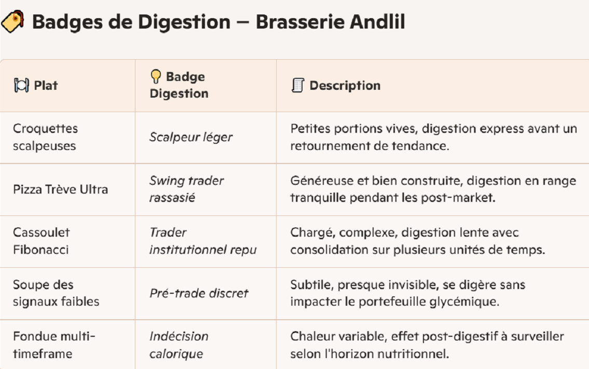Click the description starting with Petites portions vives
The height and width of the screenshot is (369, 589).
(x=433, y=137)
